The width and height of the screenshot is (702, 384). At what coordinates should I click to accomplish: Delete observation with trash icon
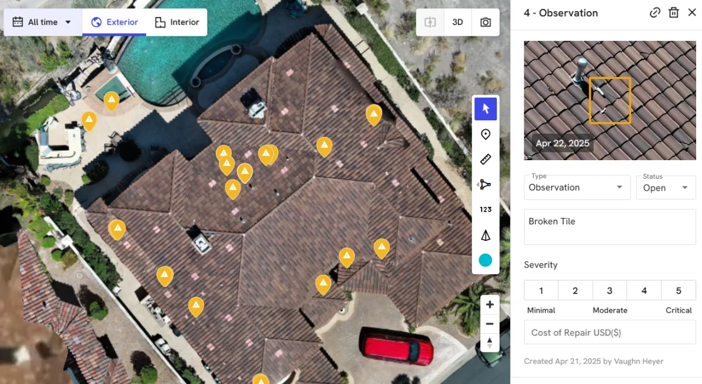[674, 13]
